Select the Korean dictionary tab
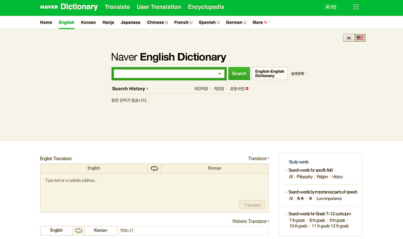 pyautogui.click(x=88, y=23)
